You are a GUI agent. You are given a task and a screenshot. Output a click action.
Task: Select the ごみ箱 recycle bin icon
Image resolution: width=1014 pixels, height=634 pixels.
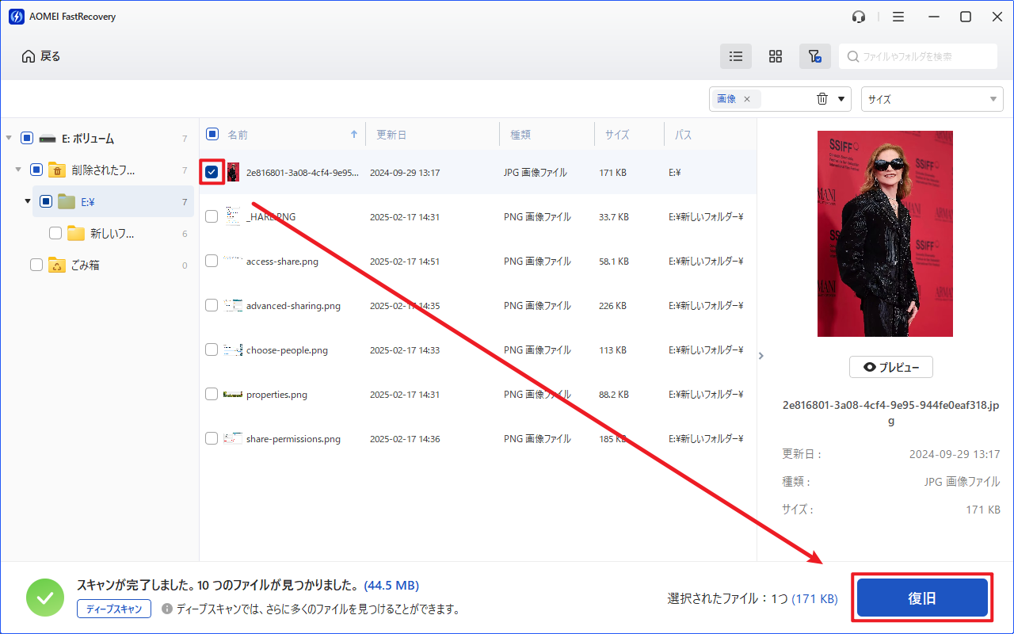coord(56,265)
